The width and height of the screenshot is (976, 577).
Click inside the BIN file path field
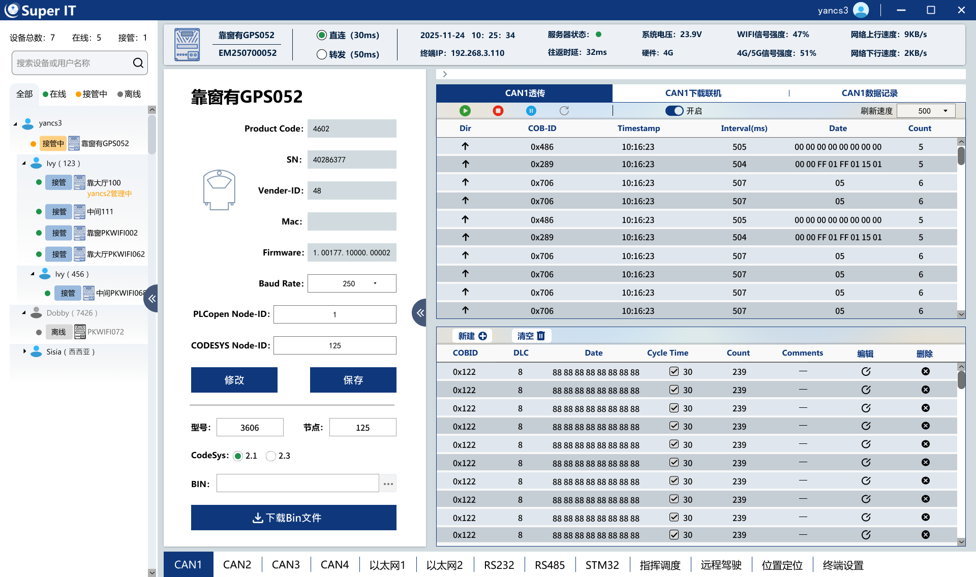297,483
